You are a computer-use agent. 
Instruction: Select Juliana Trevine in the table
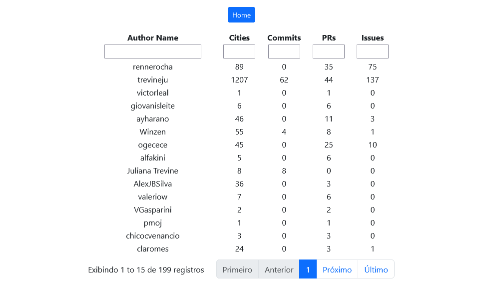click(x=152, y=170)
